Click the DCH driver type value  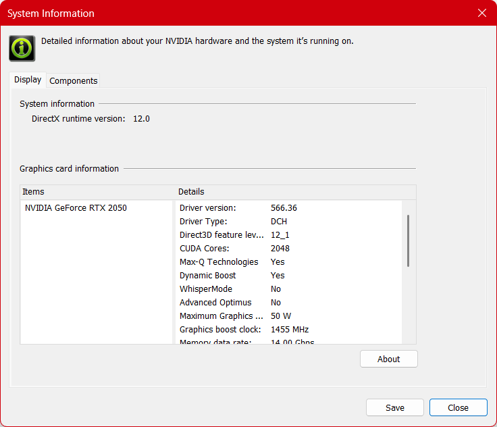click(279, 222)
